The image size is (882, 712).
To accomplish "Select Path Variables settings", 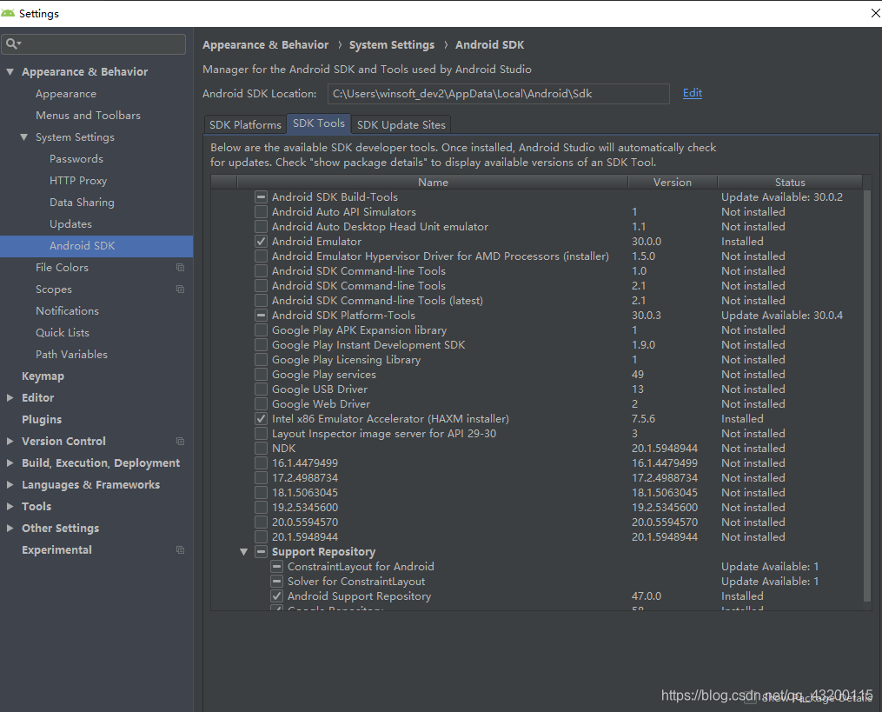I will pos(71,355).
